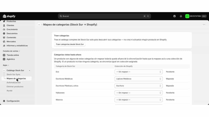Pin Catálogo Stock Sur app
The image size is (209, 117).
pyautogui.click(x=30, y=71)
